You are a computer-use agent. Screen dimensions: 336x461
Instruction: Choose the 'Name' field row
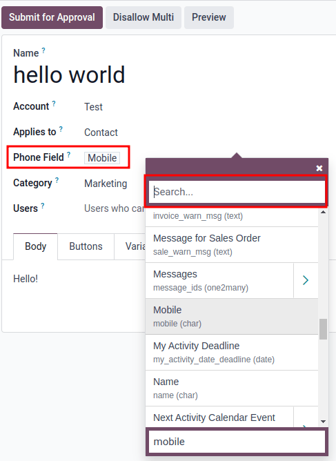click(232, 388)
